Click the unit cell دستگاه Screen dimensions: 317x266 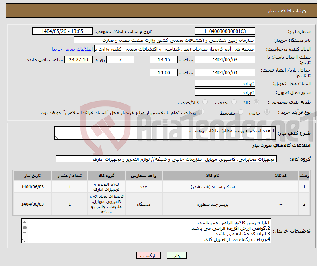pos(144,205)
